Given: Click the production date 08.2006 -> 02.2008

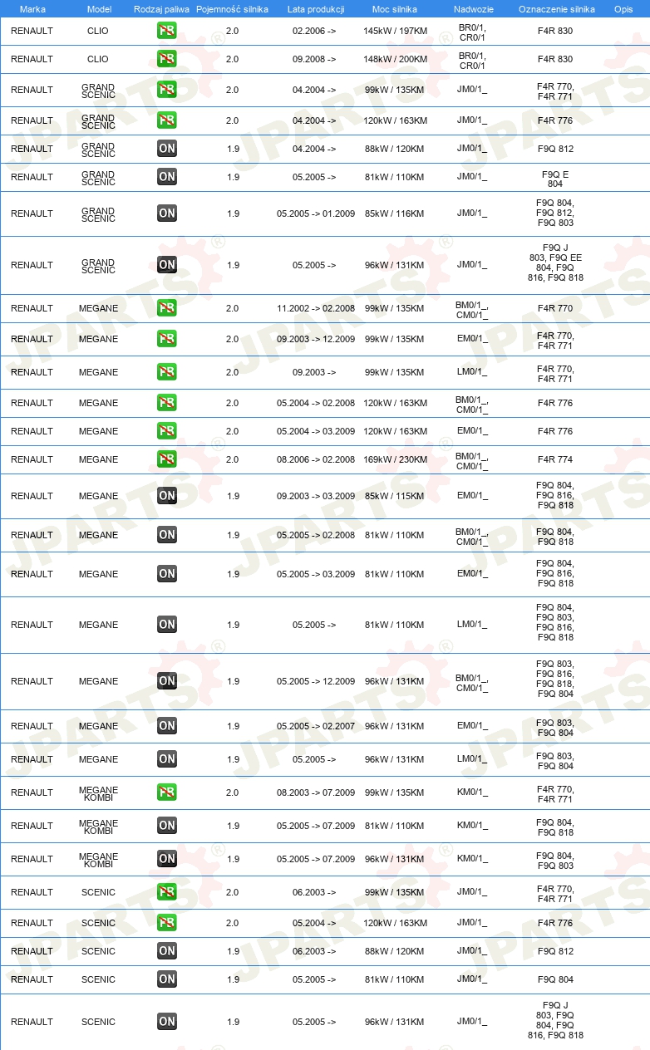Looking at the screenshot, I should pos(316,459).
